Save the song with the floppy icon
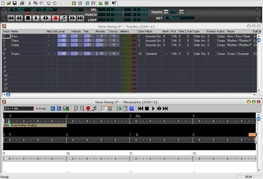This screenshot has height=179, width=263. pyautogui.click(x=15, y=3)
